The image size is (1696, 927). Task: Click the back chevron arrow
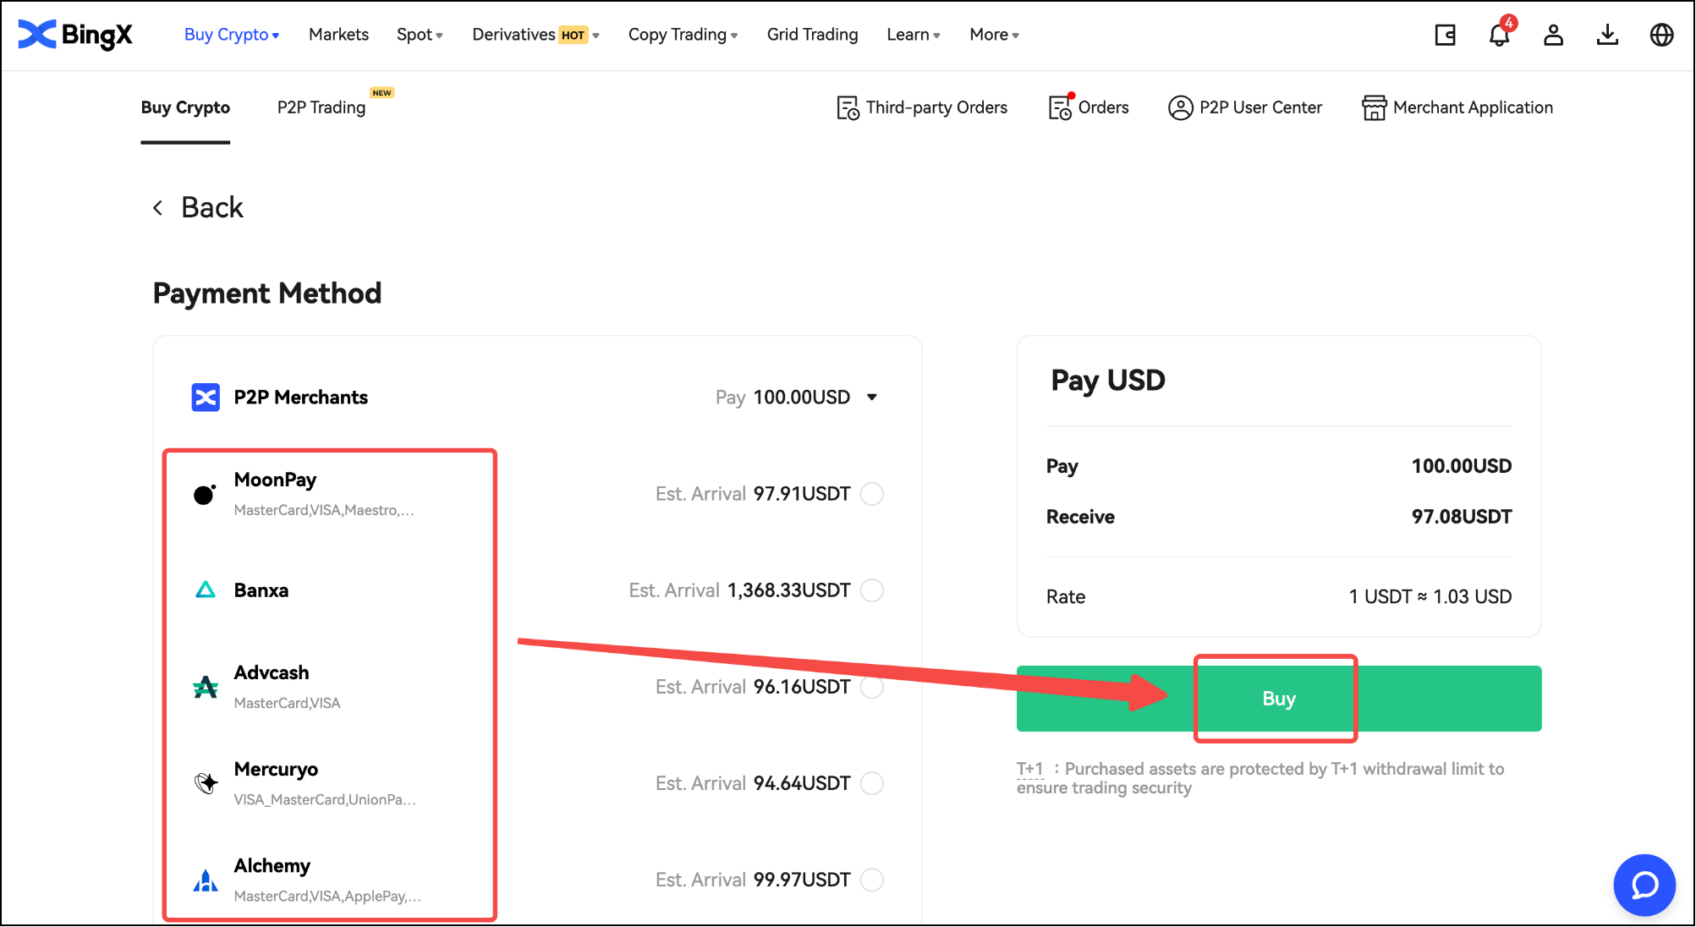pyautogui.click(x=158, y=208)
